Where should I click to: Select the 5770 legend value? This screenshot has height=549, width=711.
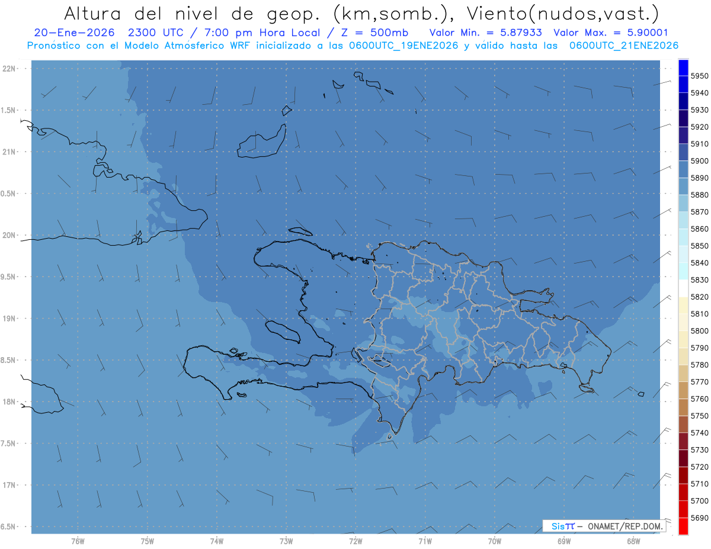699,382
